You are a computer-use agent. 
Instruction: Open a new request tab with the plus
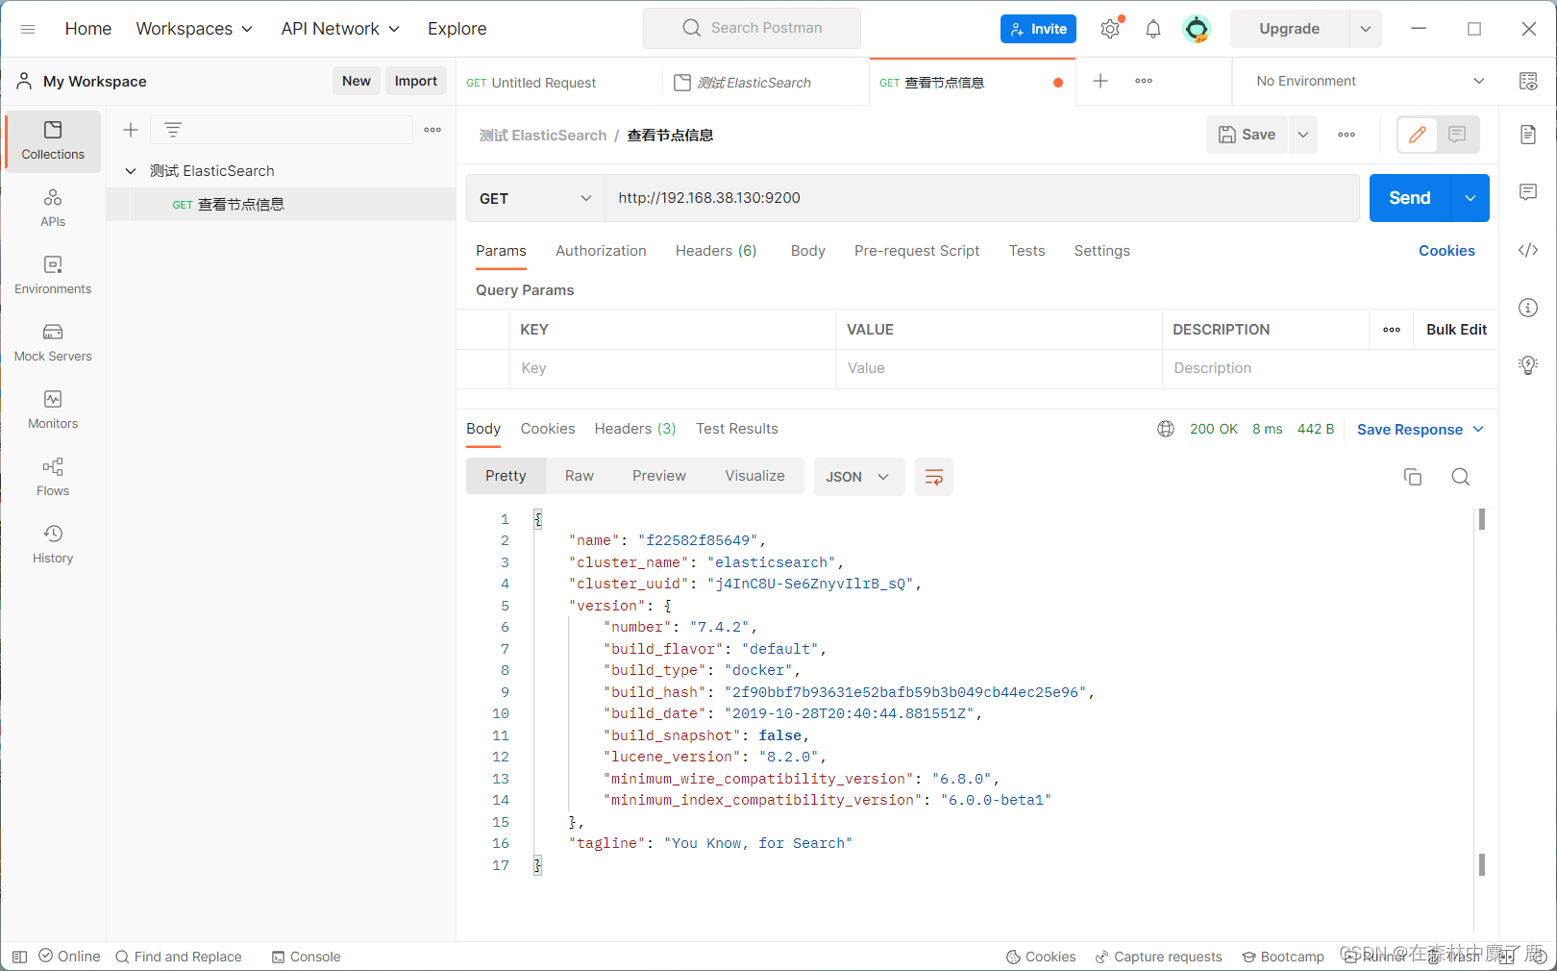coord(1100,81)
